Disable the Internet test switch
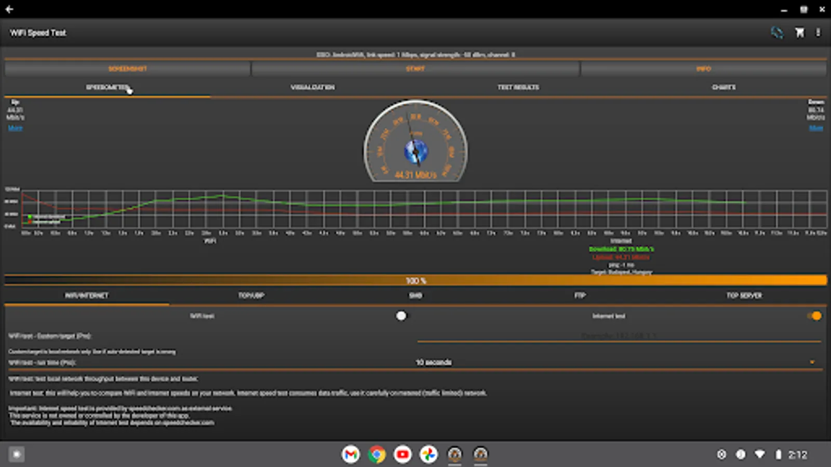831x467 pixels. 814,316
